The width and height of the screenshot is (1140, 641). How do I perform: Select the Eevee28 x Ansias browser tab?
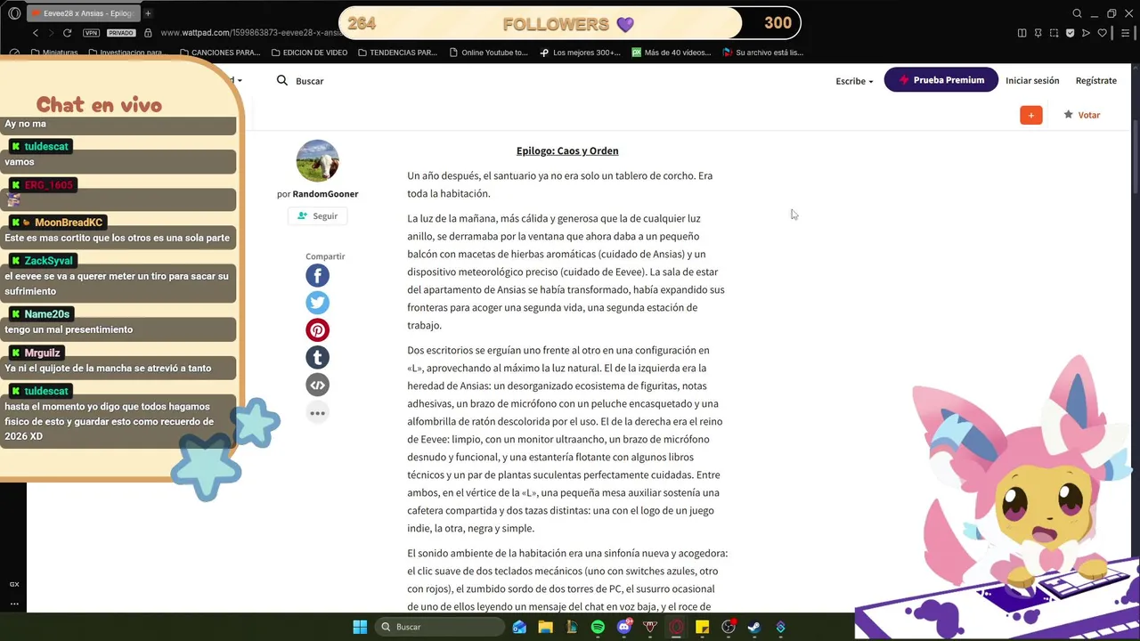coord(82,13)
